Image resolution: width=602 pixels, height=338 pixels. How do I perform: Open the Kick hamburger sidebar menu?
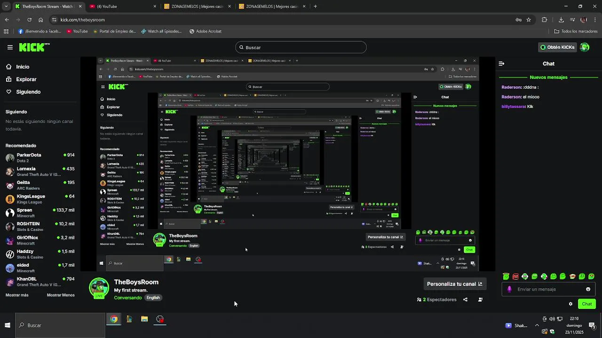coord(10,47)
